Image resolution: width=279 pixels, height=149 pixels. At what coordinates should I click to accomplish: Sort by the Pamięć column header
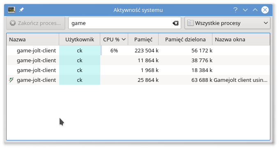coord(143,39)
